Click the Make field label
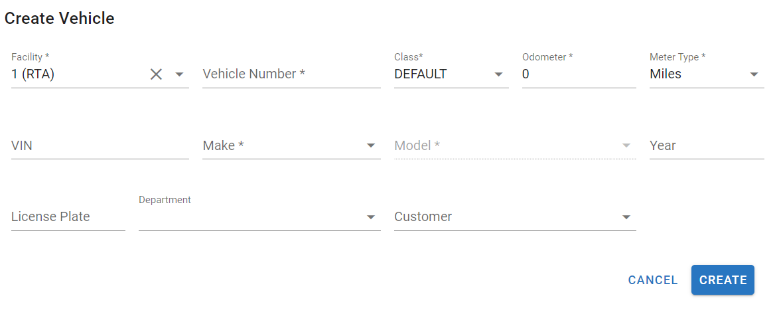 coord(223,145)
